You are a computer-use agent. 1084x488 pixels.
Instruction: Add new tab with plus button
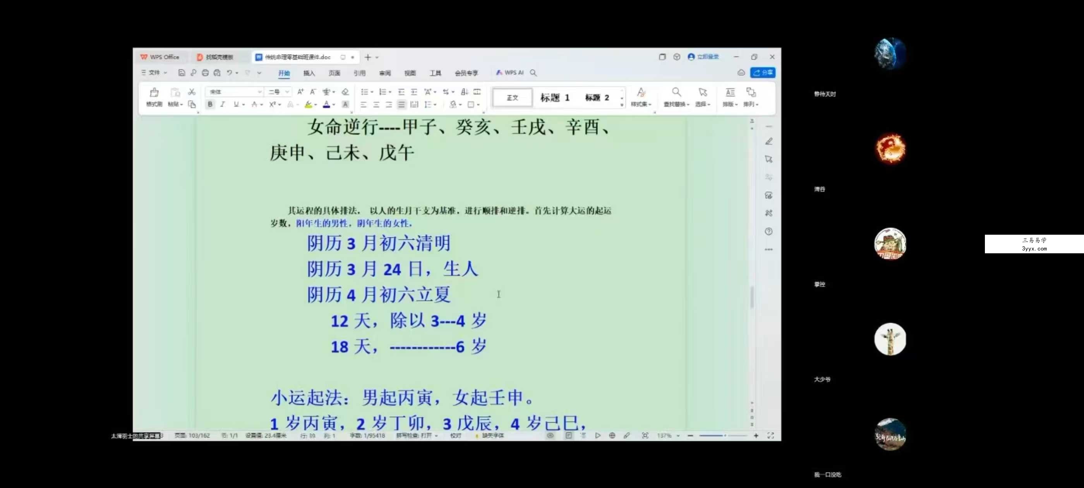[x=367, y=57]
